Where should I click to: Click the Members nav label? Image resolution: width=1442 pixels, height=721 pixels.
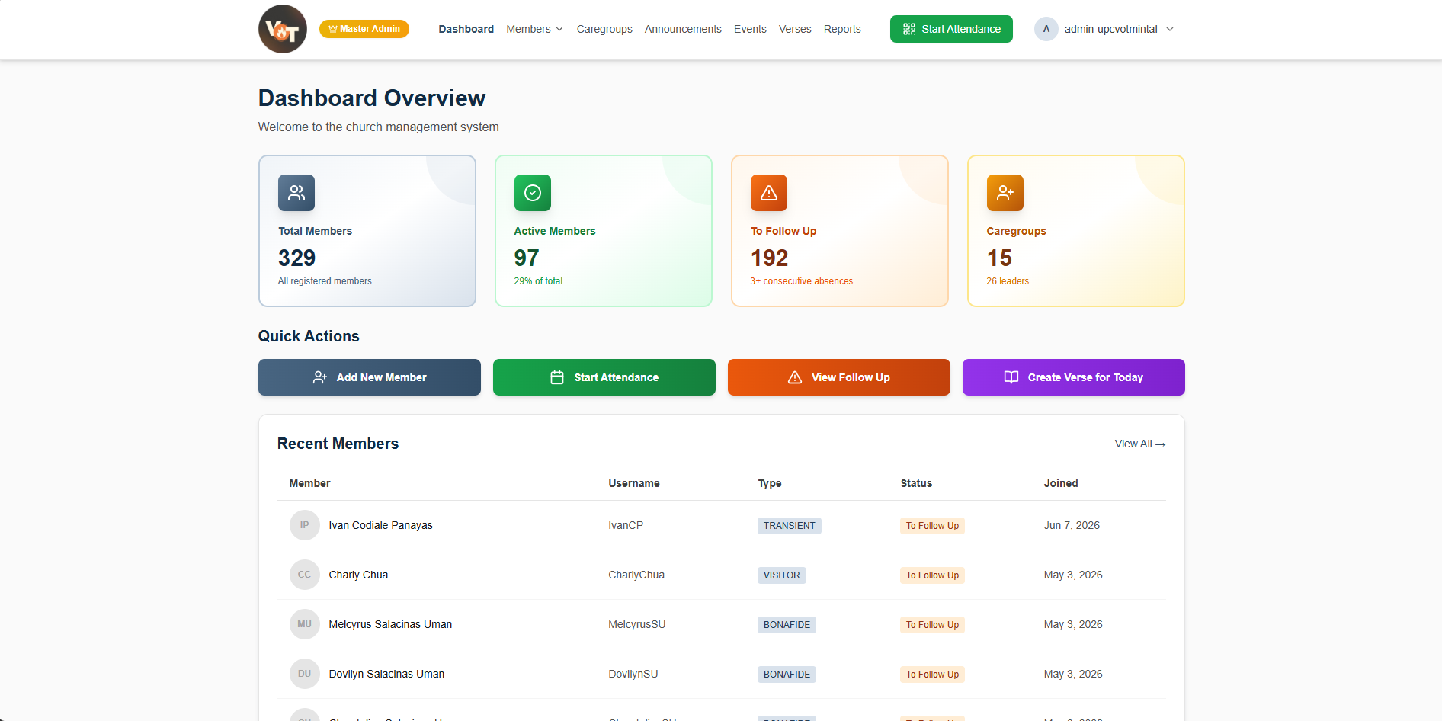[528, 29]
